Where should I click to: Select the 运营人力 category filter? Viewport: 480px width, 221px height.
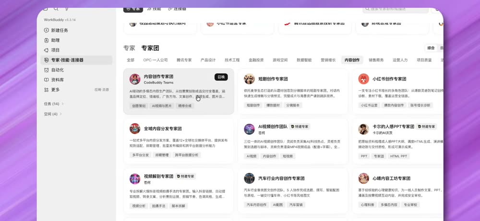400,60
